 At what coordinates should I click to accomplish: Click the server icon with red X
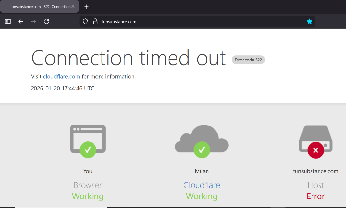[316, 142]
